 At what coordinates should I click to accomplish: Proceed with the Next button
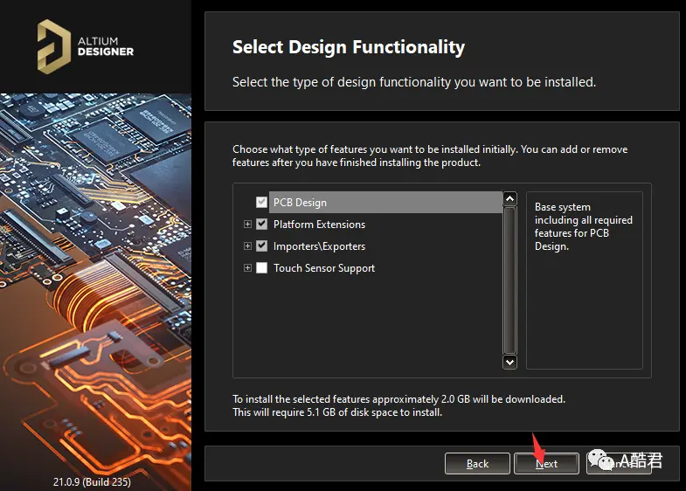click(x=546, y=463)
